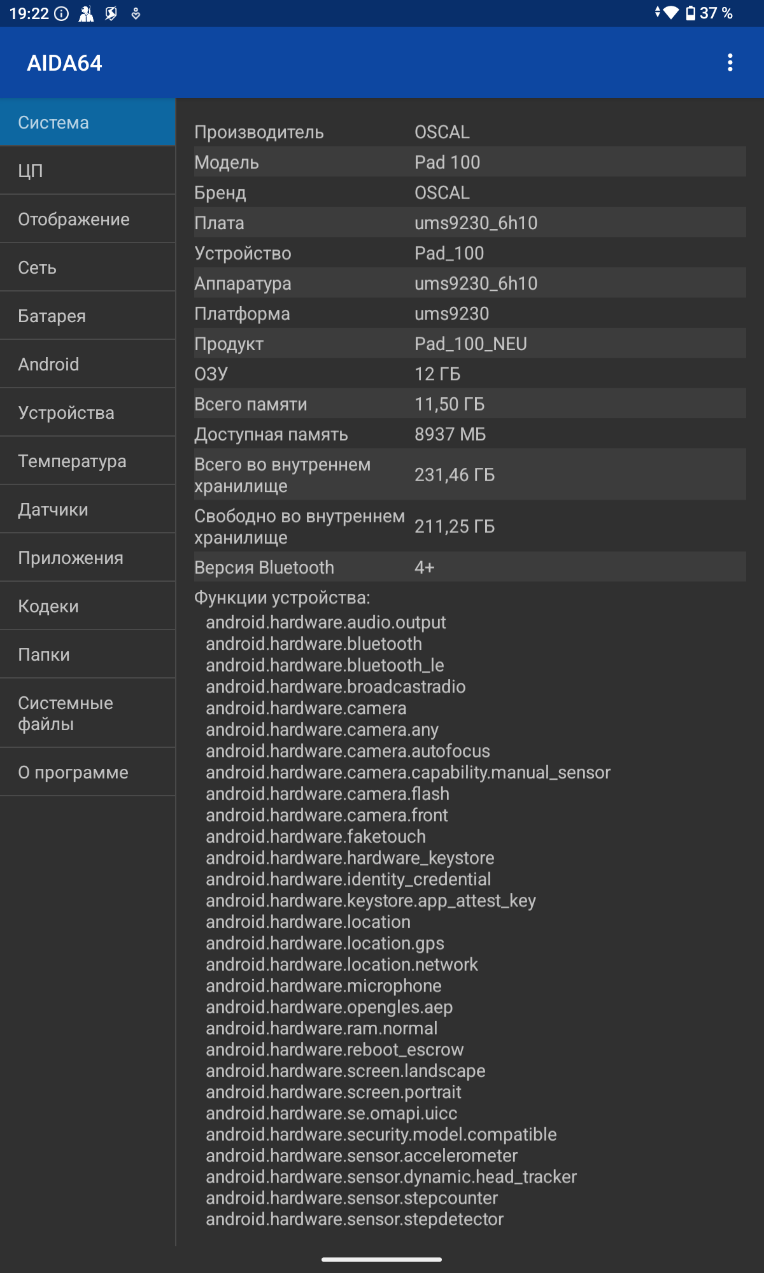The width and height of the screenshot is (764, 1273).
Task: Open the О программе section
Action: 88,772
